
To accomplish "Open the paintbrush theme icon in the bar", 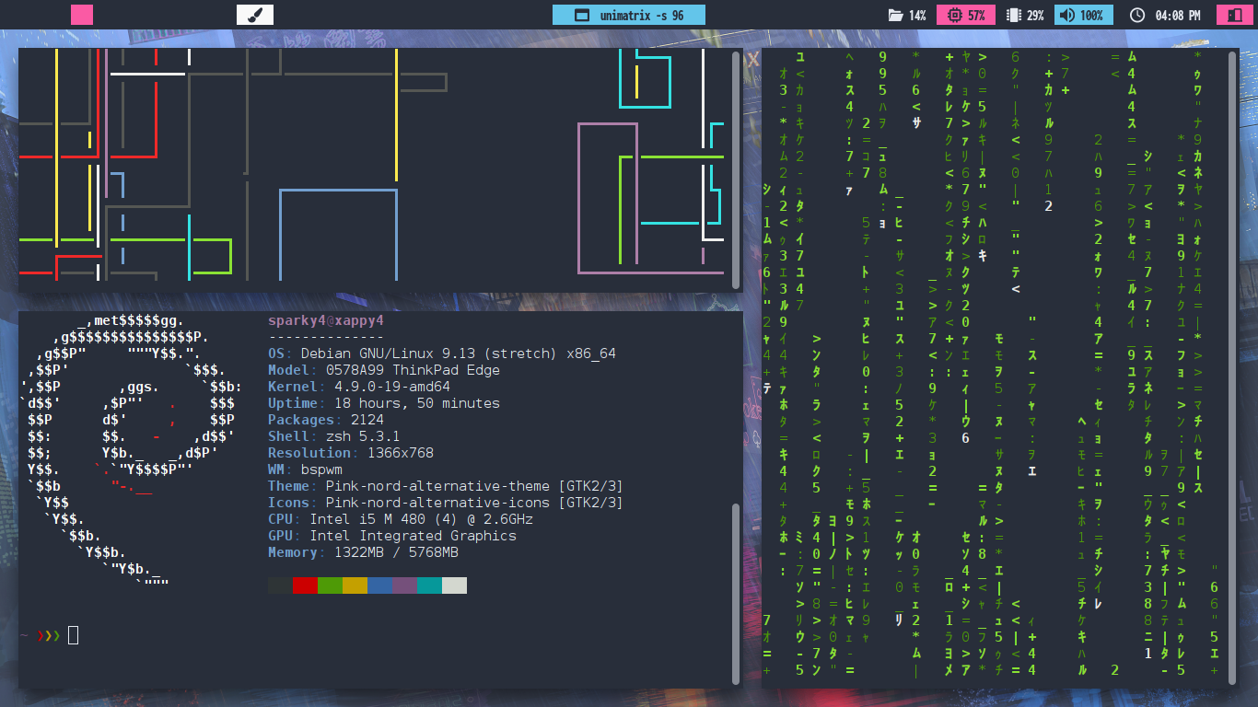I will (255, 15).
